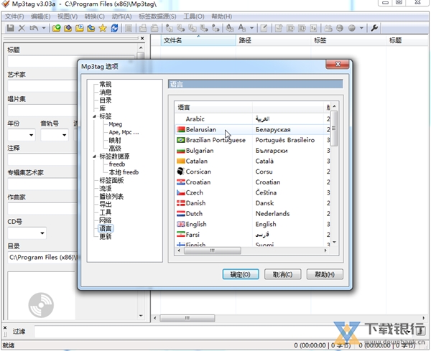Image resolution: width=431 pixels, height=351 pixels.
Task: Open the 帮助(H) menu
Action: click(x=221, y=17)
